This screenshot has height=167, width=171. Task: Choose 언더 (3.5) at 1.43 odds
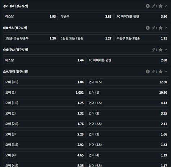128,145
